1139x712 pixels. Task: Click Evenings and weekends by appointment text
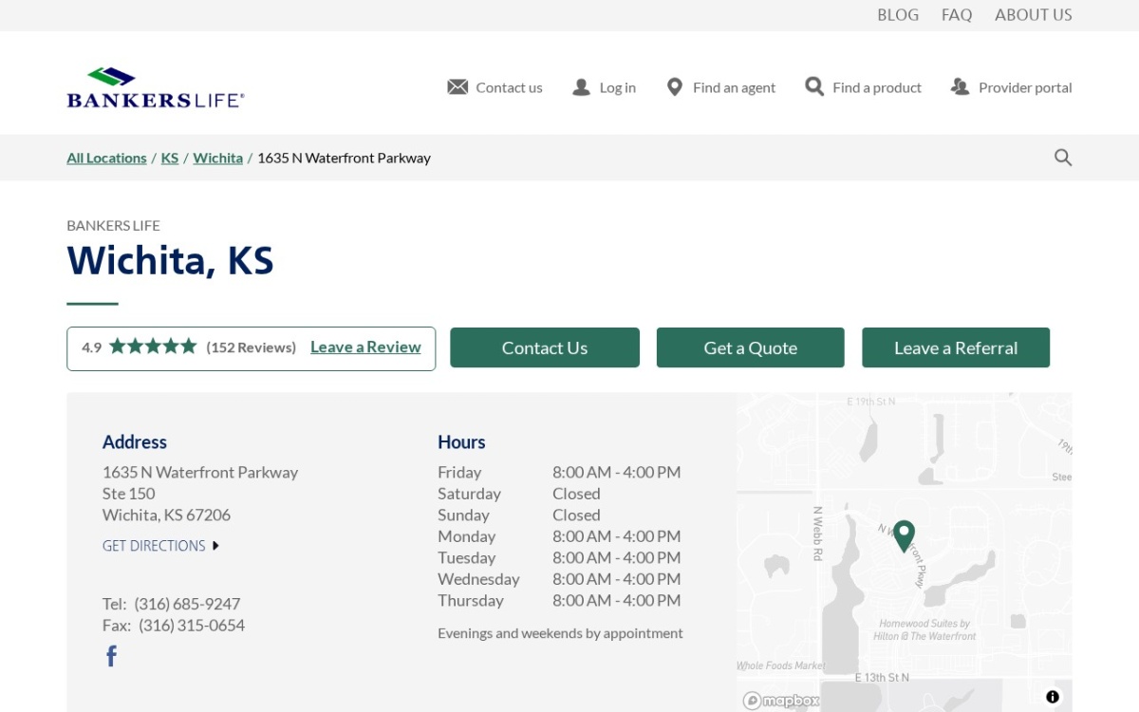[560, 633]
